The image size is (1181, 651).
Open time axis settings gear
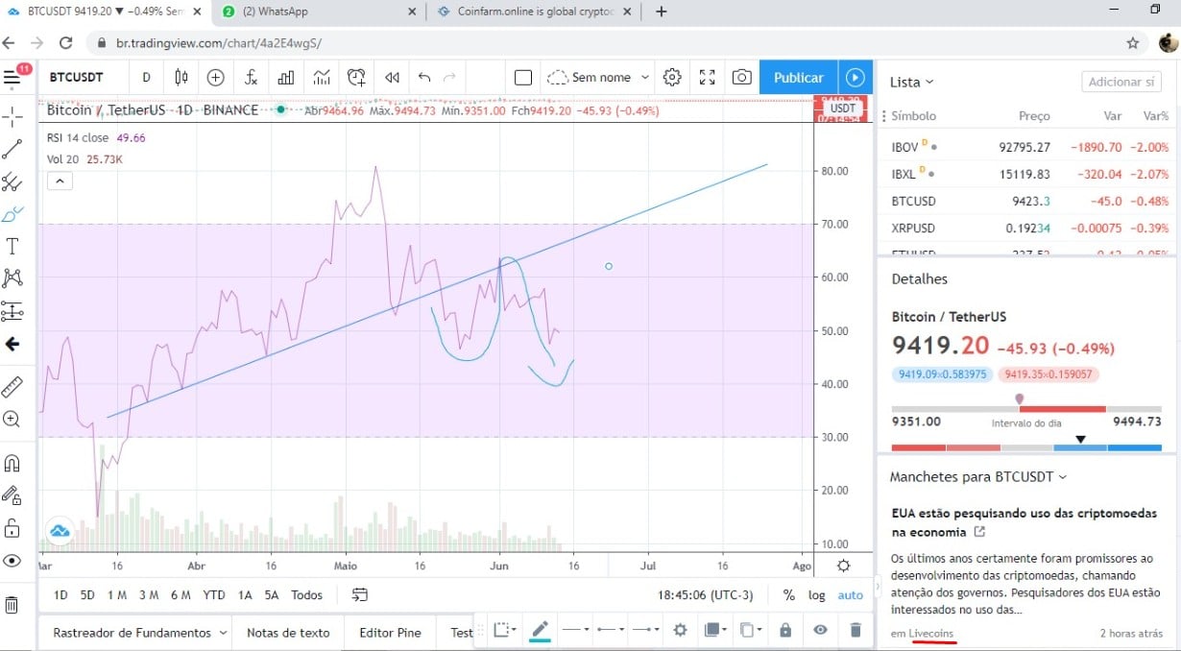(843, 566)
